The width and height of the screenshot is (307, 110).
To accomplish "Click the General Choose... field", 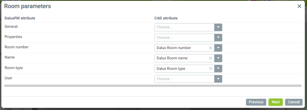I will pos(184,27).
